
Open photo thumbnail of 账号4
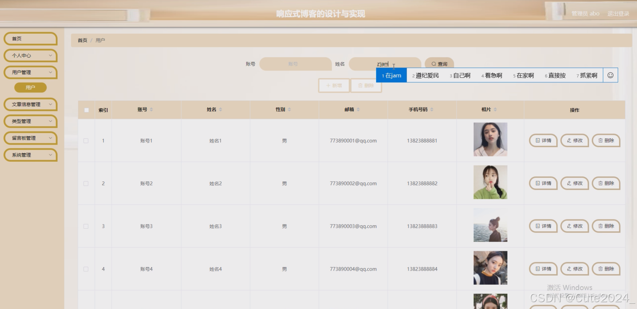coord(490,268)
